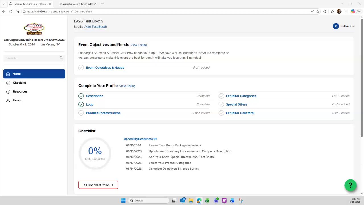Click Update Your Company Information deadline

coord(190,151)
